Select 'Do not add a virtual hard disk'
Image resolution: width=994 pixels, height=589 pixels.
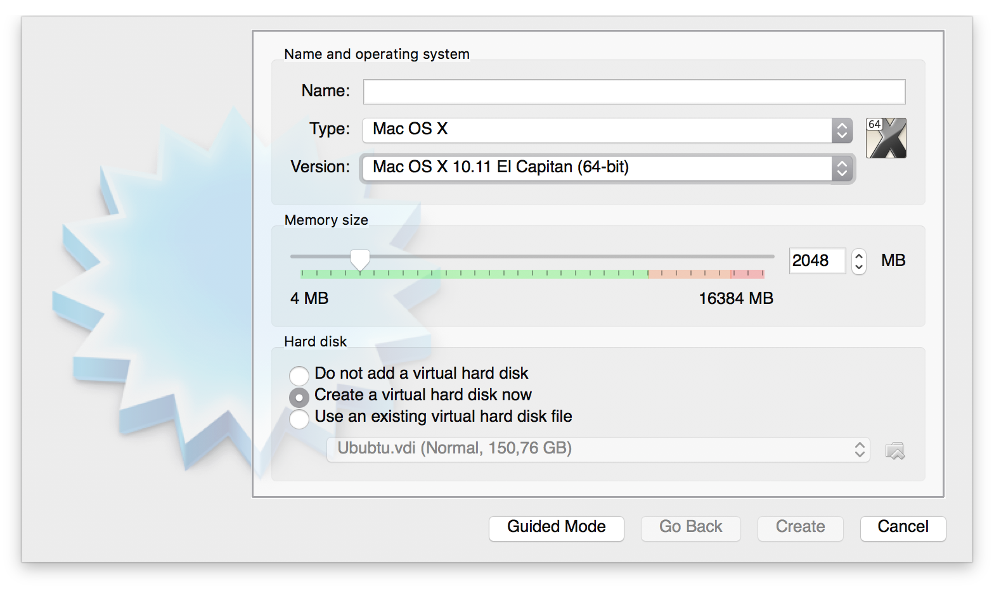[299, 375]
